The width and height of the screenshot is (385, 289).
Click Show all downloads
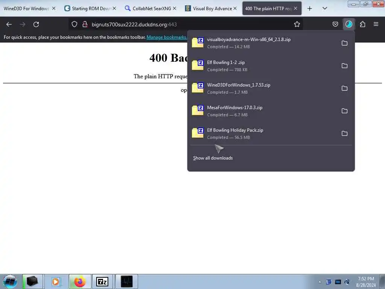click(213, 158)
